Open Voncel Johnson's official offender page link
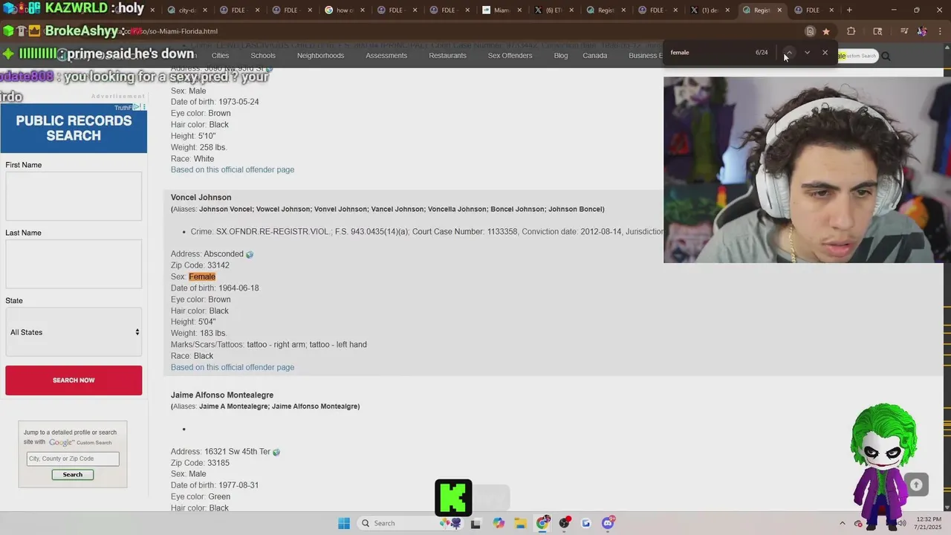 [233, 367]
